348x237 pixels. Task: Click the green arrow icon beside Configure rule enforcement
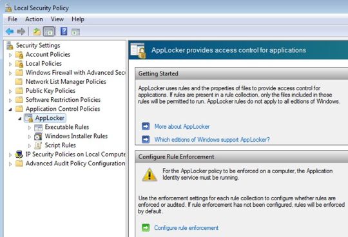146,228
